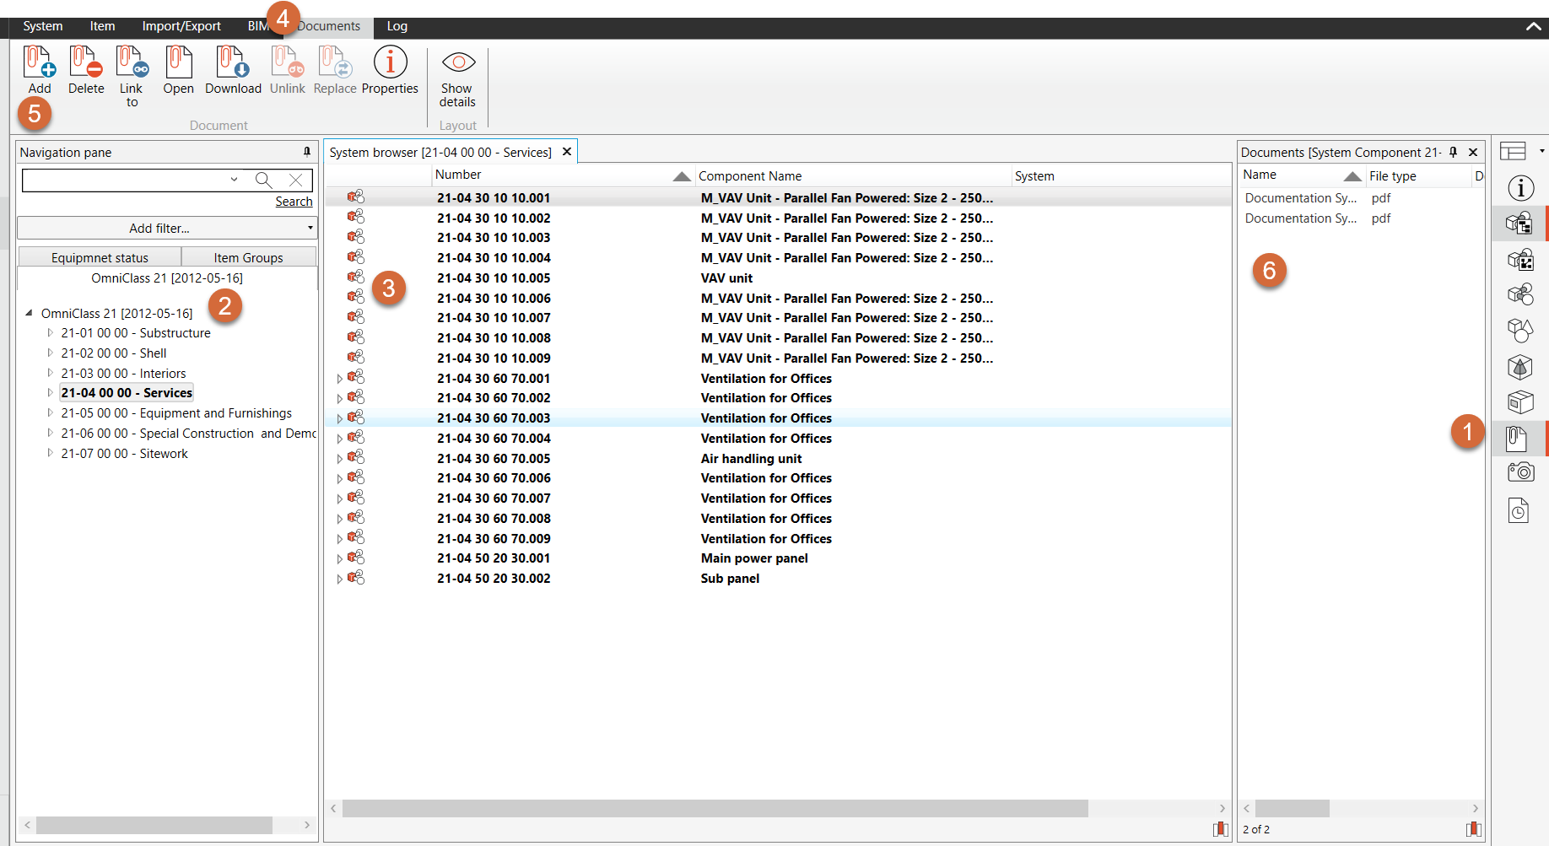The width and height of the screenshot is (1549, 846).
Task: Pin the Navigation pane
Action: click(x=307, y=152)
